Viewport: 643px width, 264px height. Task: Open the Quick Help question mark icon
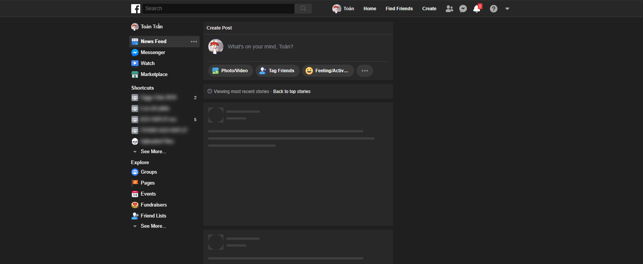click(x=494, y=9)
